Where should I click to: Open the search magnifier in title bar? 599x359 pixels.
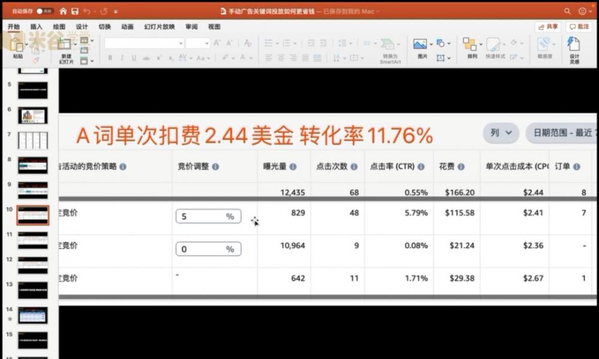[x=567, y=11]
